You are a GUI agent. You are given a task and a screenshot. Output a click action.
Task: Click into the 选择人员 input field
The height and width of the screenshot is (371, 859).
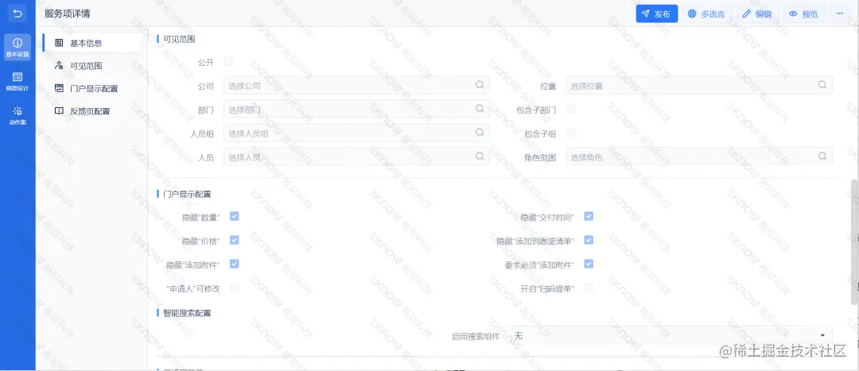356,156
